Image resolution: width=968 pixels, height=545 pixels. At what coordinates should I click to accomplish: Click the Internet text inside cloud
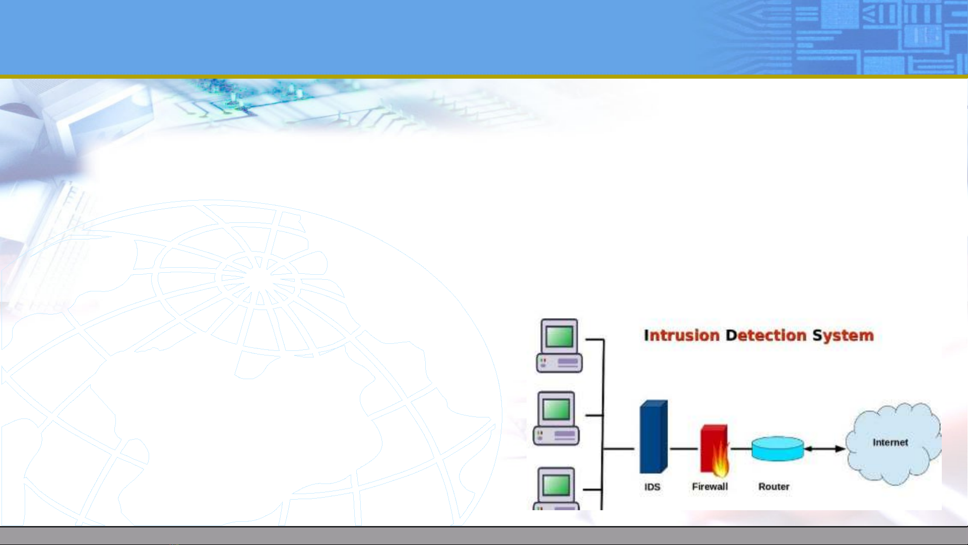(x=890, y=442)
